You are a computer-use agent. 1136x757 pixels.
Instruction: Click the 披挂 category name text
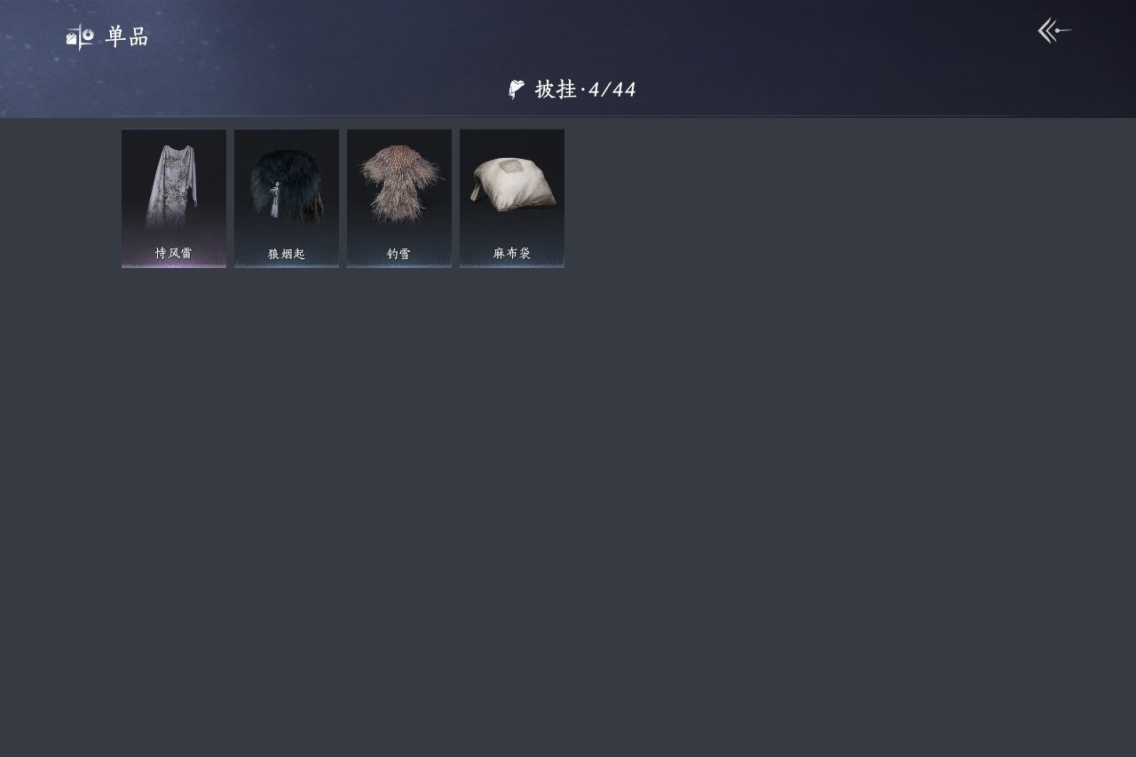(x=556, y=89)
